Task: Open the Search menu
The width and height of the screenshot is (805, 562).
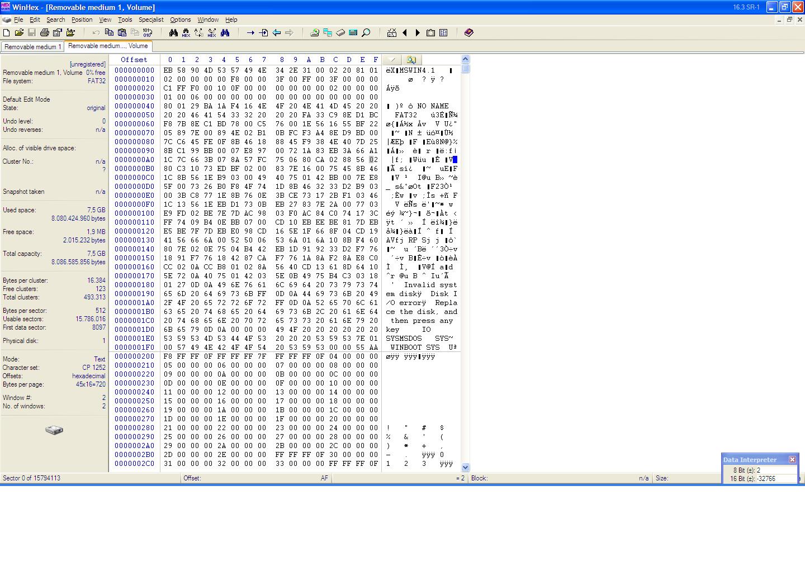Action: click(56, 20)
